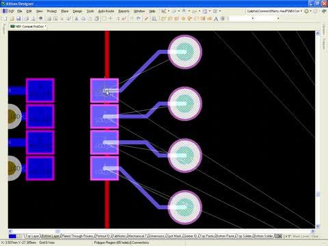The image size is (328, 246).
Task: Open the Libraries side panel tab
Action: (324, 29)
